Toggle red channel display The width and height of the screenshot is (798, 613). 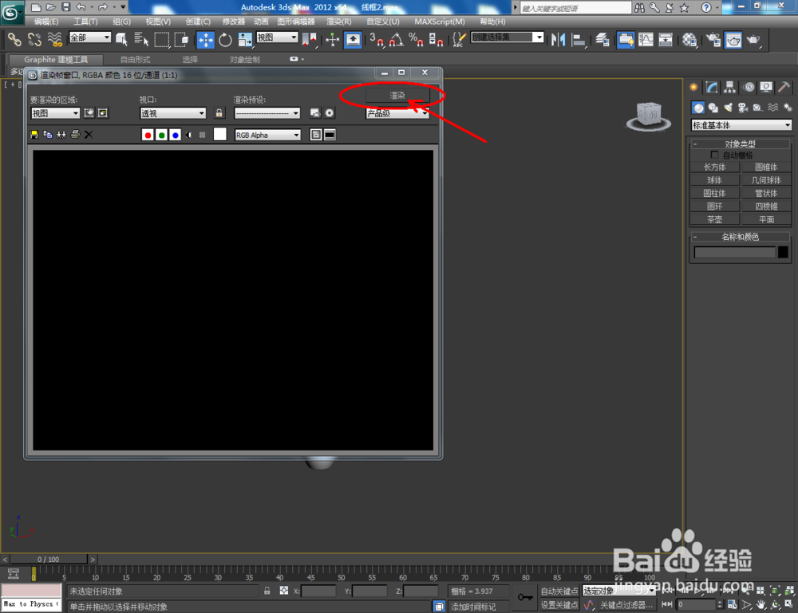point(148,135)
